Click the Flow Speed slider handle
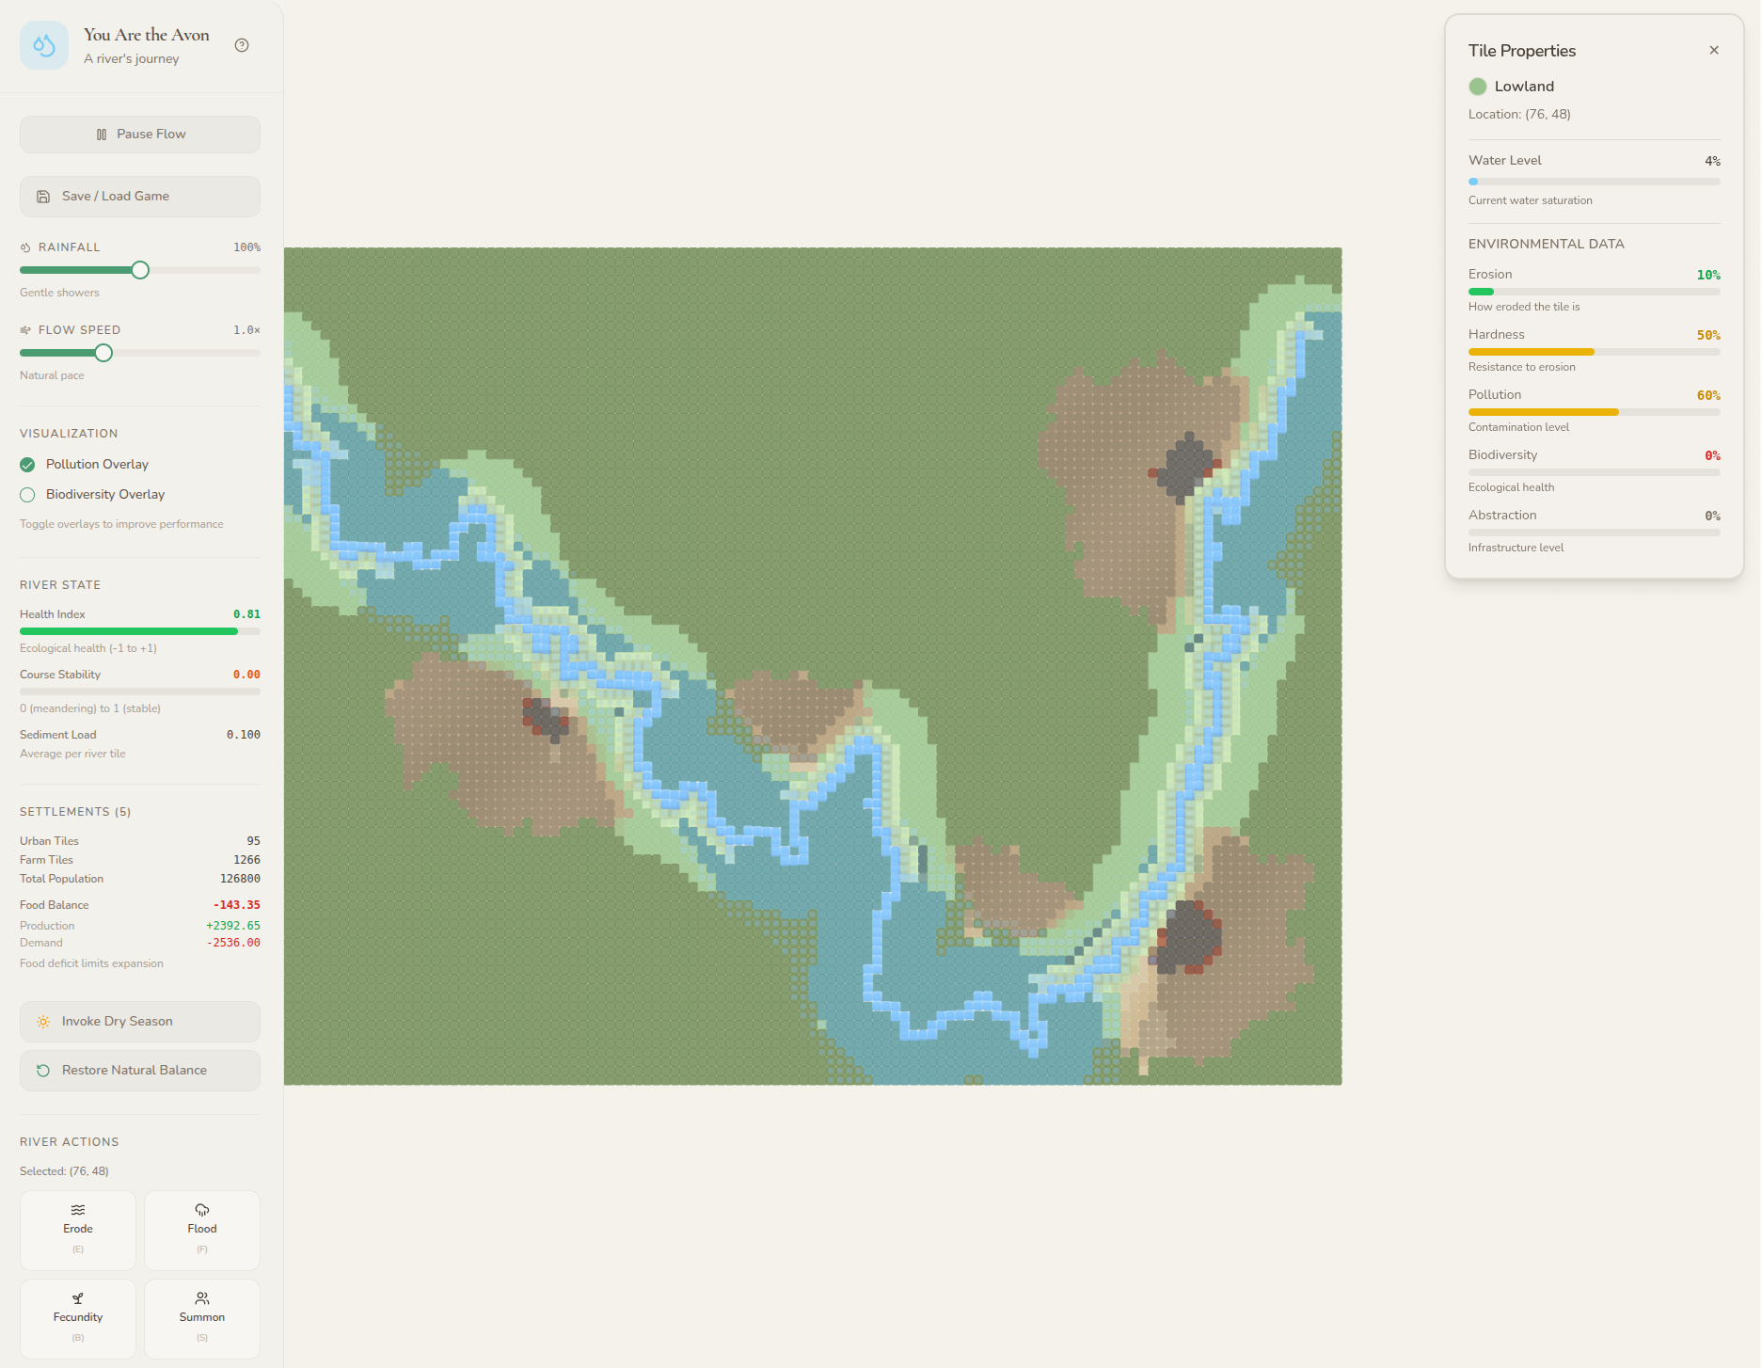Image resolution: width=1762 pixels, height=1368 pixels. [103, 354]
